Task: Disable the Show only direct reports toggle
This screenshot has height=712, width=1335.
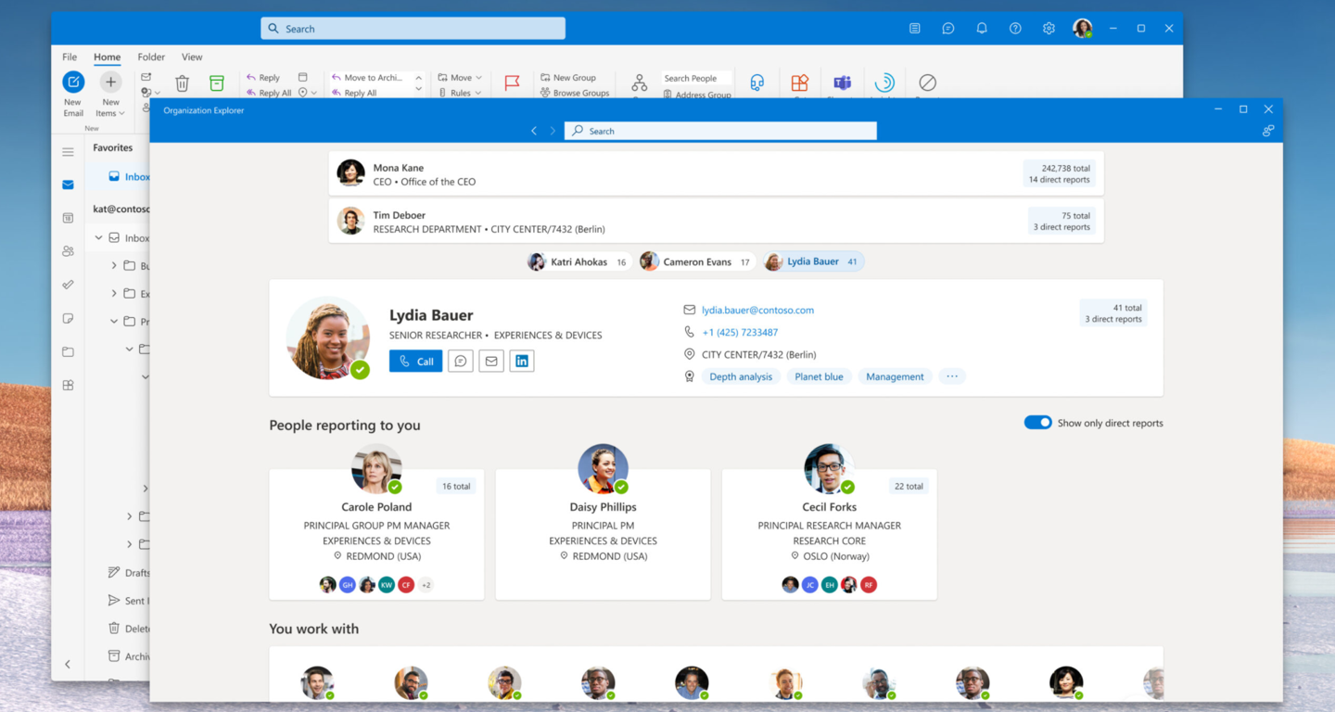Action: (x=1037, y=422)
